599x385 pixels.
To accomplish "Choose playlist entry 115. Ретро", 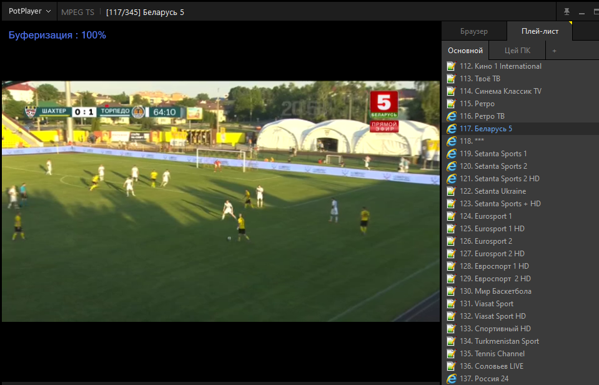I will 520,104.
